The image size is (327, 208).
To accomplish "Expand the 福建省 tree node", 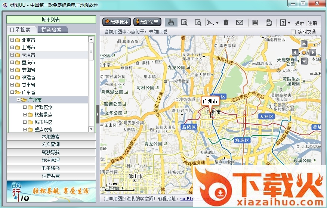I will click(x=12, y=77).
